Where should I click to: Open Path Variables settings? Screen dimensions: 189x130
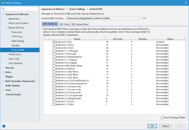(15, 63)
